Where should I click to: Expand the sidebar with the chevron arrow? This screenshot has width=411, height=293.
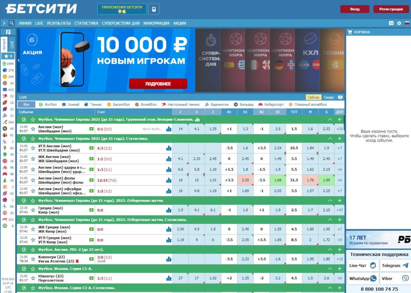point(4,23)
